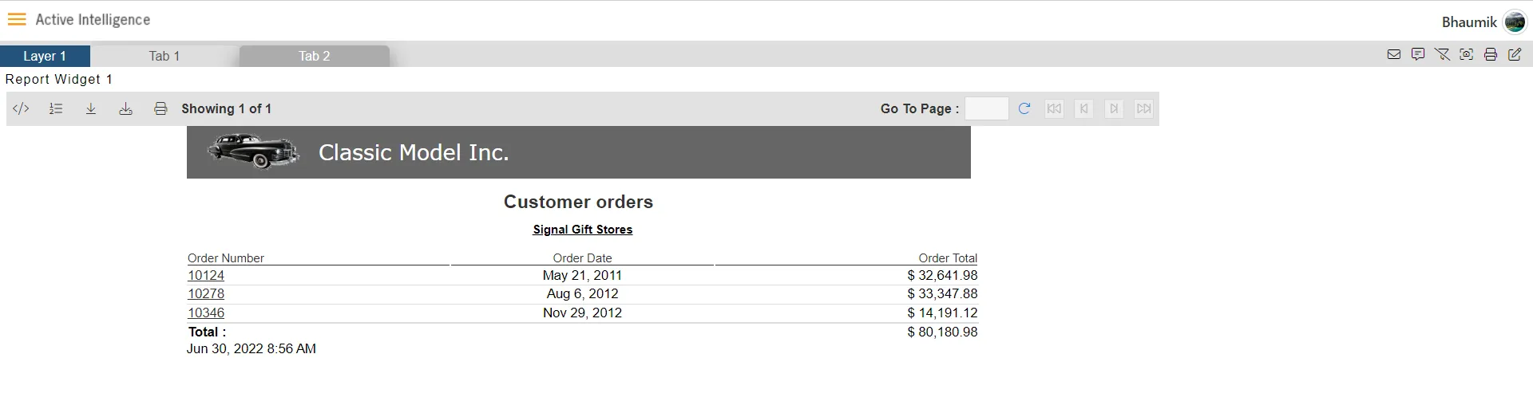The width and height of the screenshot is (1533, 405).
Task: Open the comments speech bubble icon
Action: [x=1418, y=55]
